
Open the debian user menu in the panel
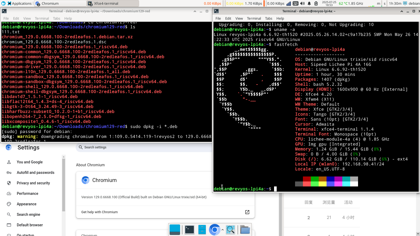[x=414, y=3]
